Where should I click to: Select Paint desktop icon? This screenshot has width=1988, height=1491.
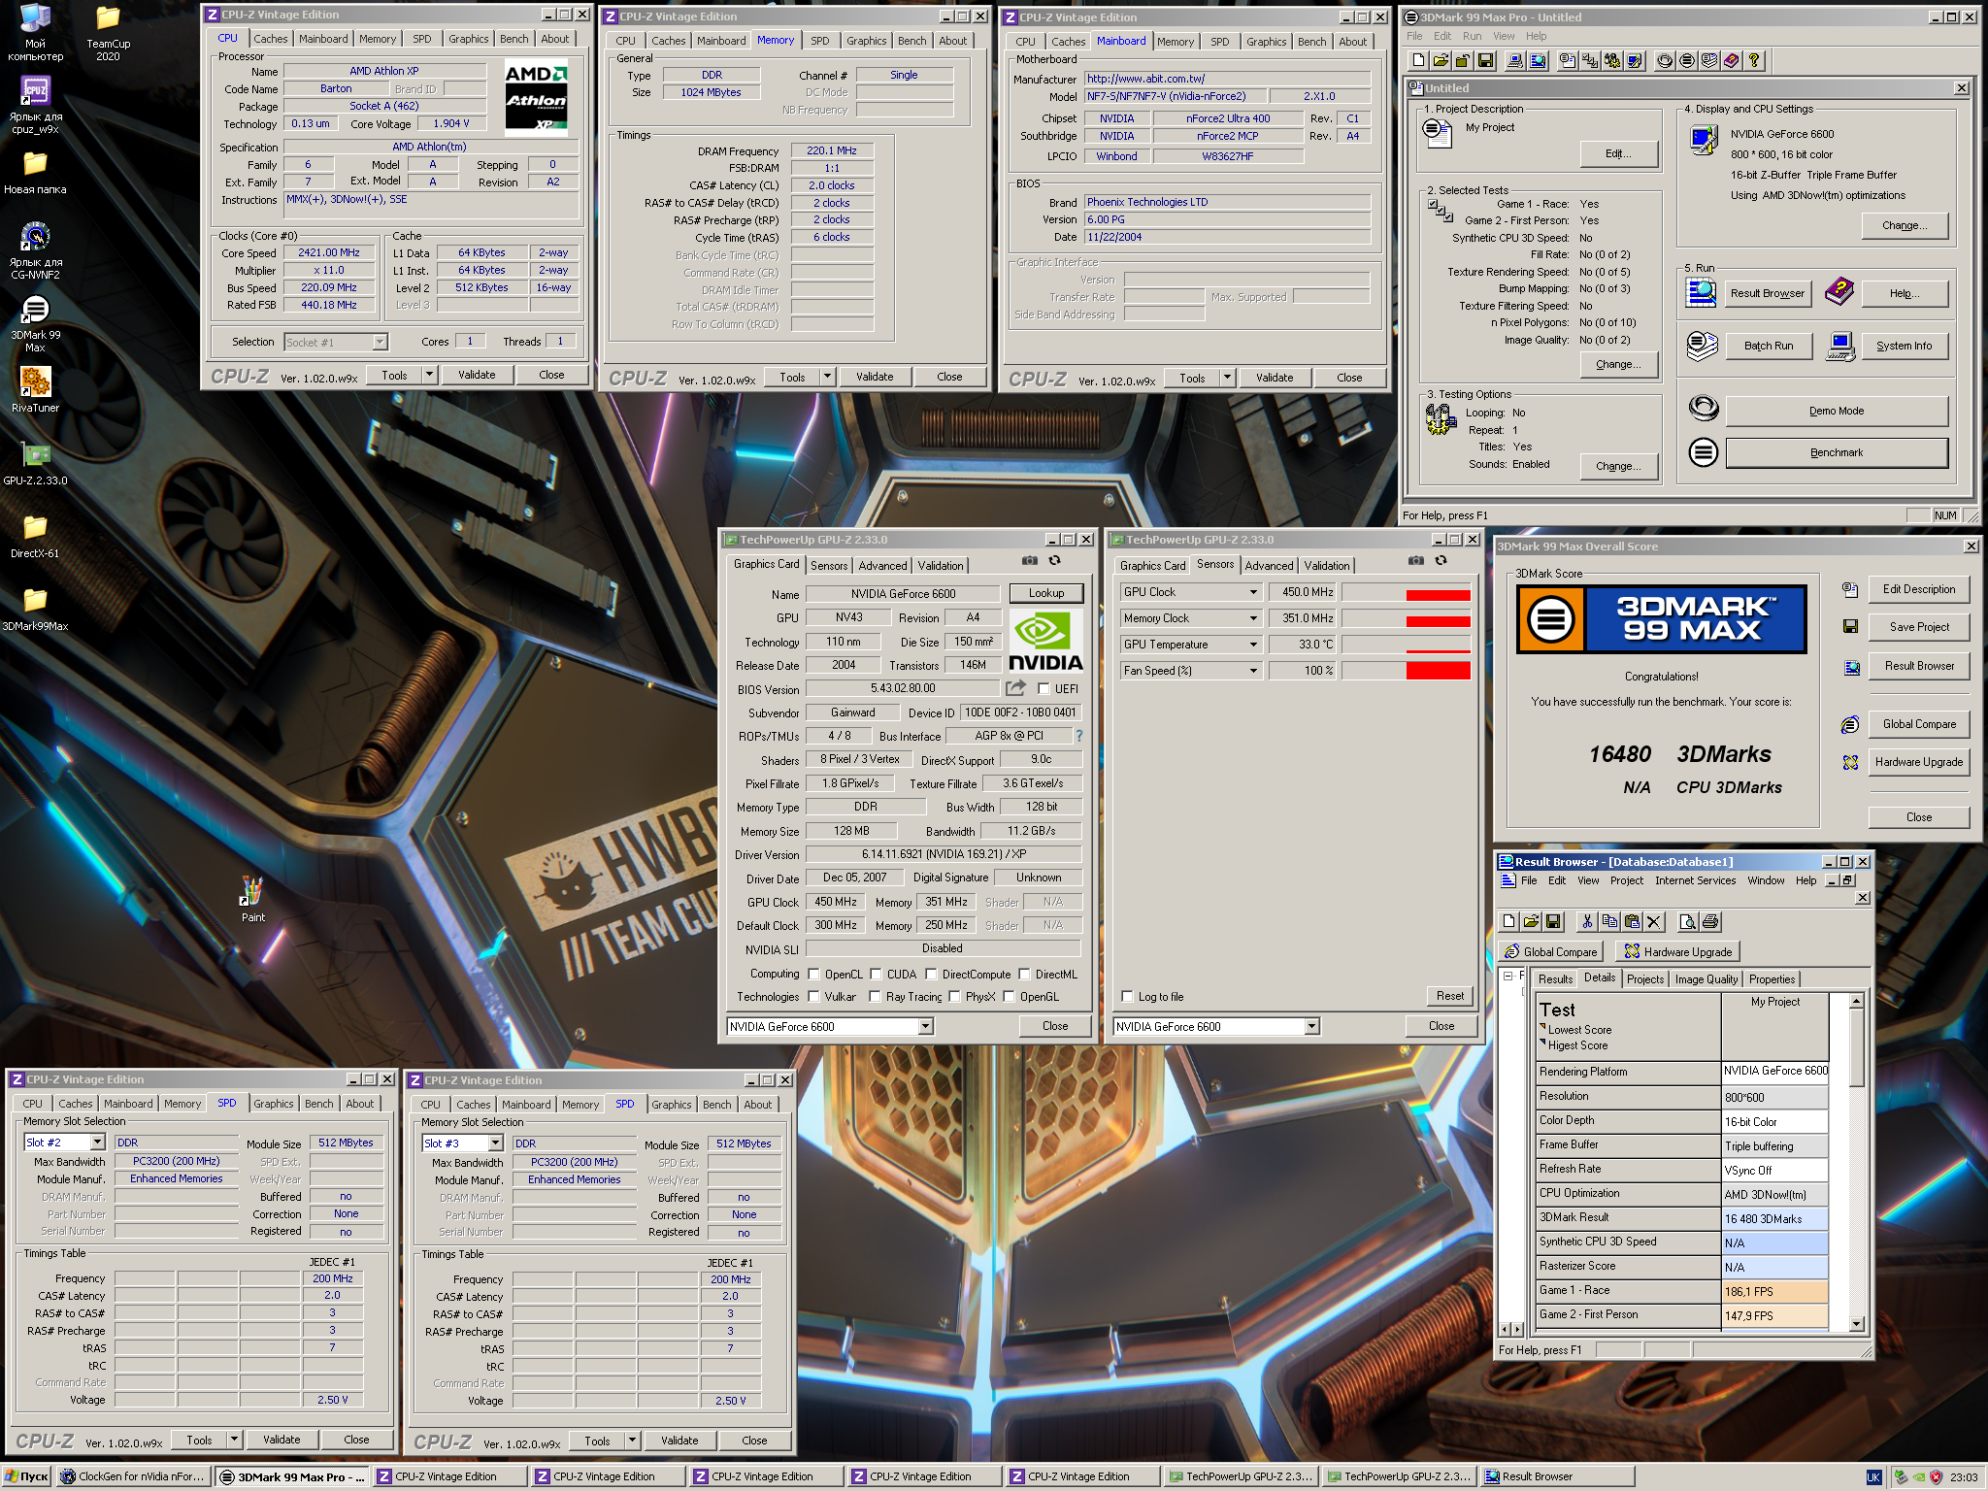point(252,898)
